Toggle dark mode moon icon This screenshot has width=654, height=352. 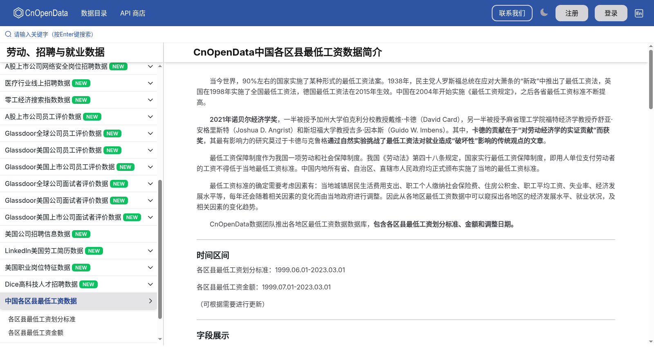[x=544, y=13]
